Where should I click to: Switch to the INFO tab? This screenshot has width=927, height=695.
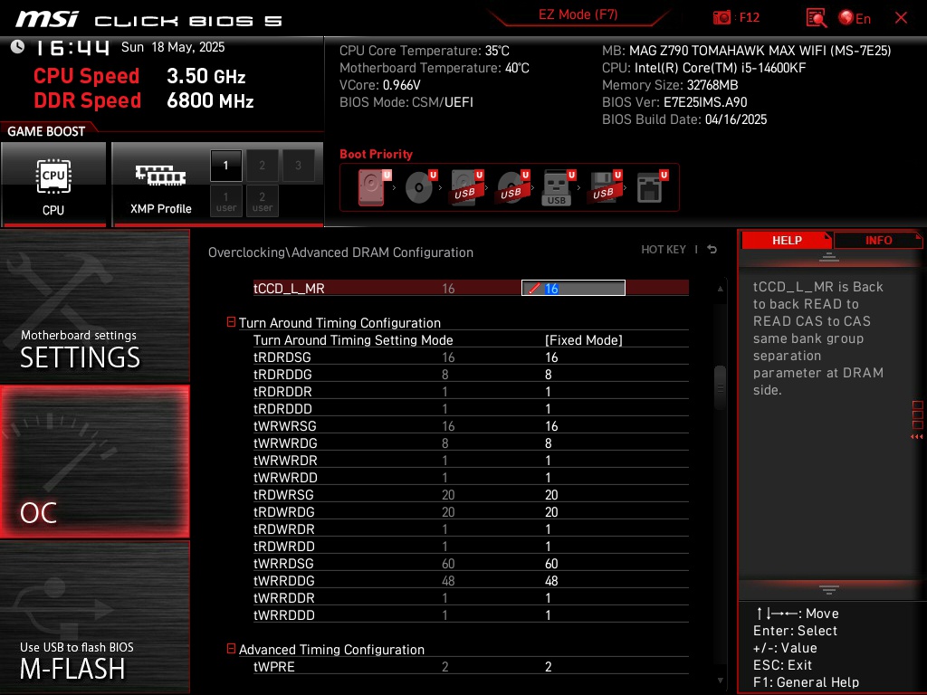pos(878,241)
